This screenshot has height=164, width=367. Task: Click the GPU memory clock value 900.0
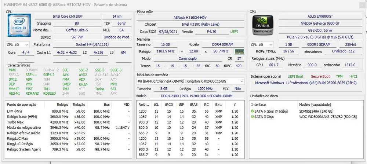(312, 65)
